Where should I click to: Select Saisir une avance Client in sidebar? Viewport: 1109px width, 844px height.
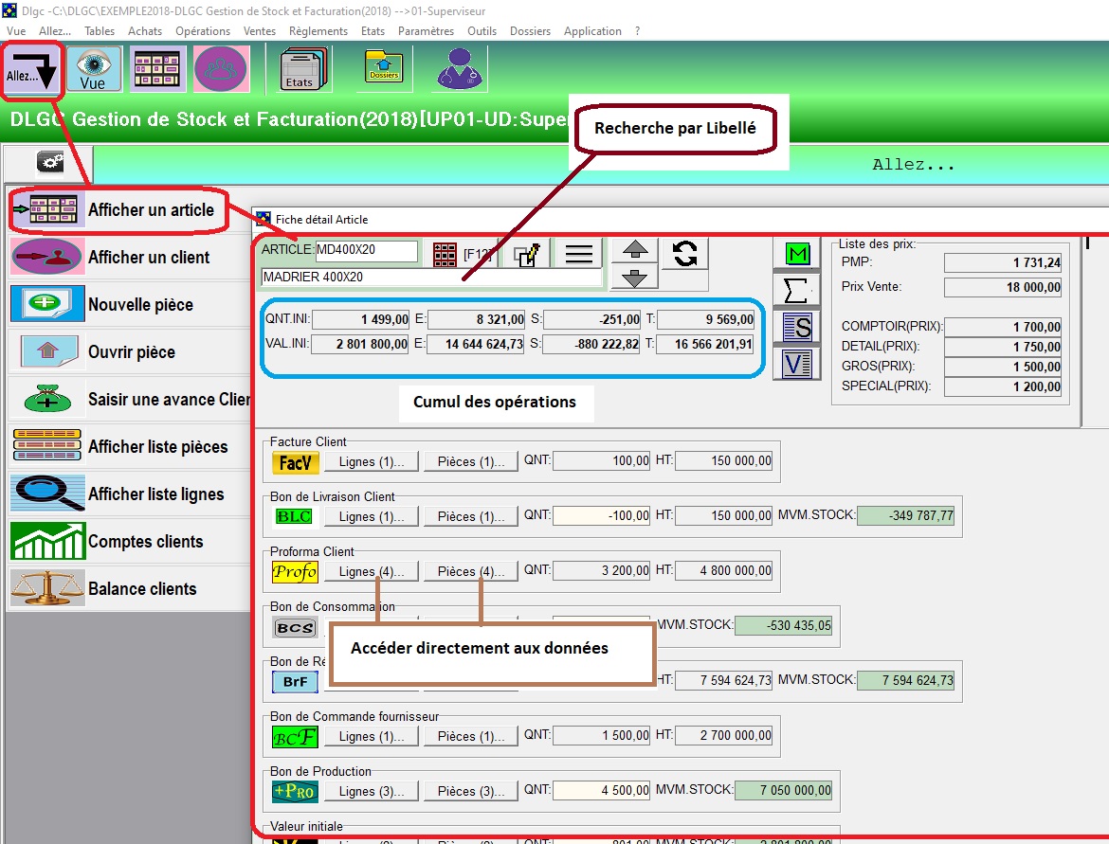click(x=130, y=400)
